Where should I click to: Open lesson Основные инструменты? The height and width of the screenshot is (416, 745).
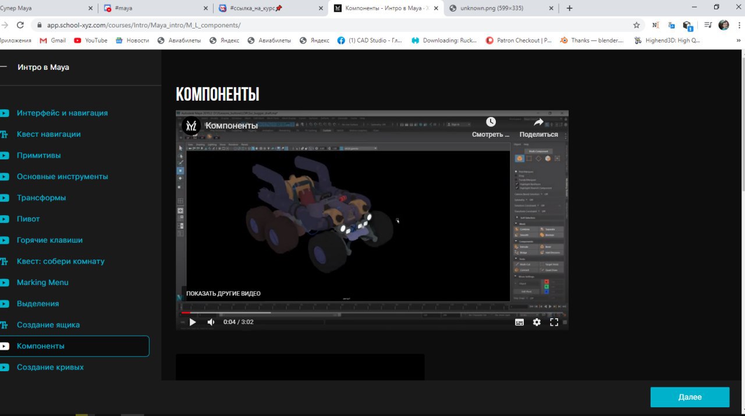[x=62, y=176]
